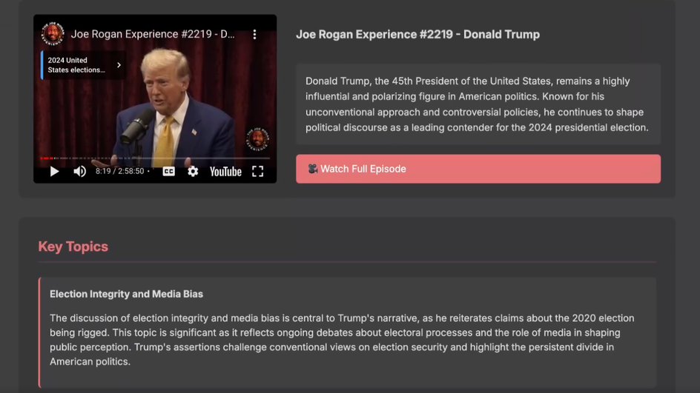Click the Key Topics heading
Image resolution: width=700 pixels, height=393 pixels.
coord(73,246)
